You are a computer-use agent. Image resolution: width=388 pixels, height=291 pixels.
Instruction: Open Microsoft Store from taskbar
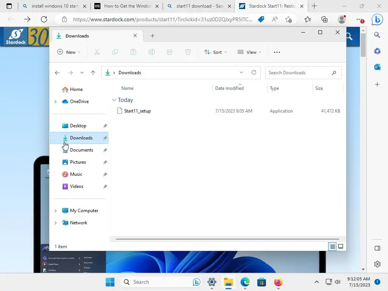(261, 282)
